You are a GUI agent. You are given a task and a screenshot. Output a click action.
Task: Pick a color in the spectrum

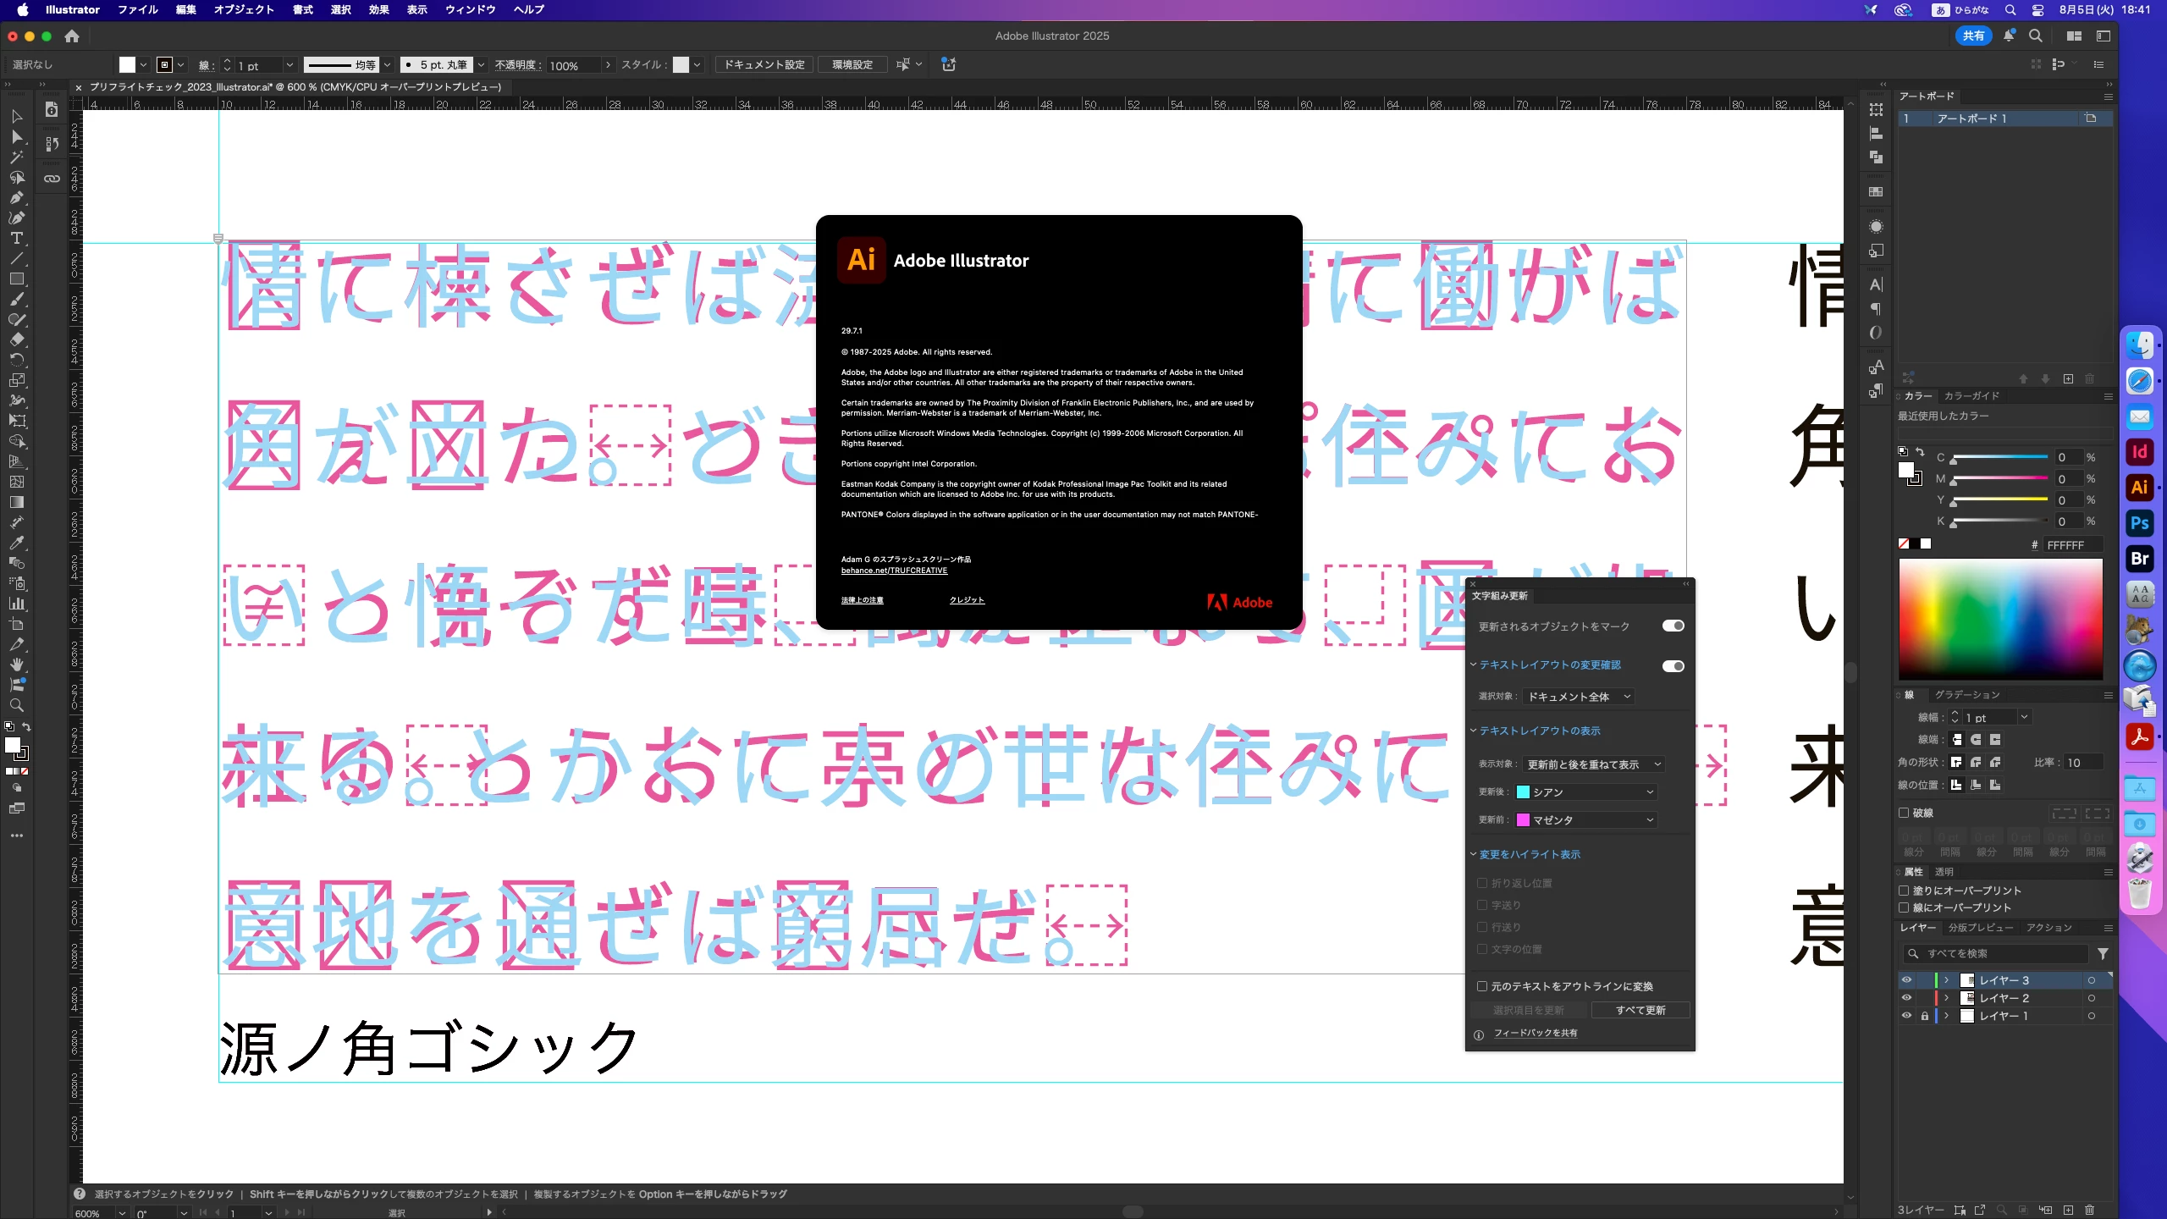pyautogui.click(x=2000, y=618)
